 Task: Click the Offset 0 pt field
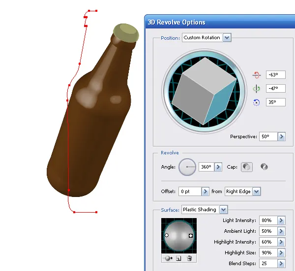[x=190, y=192]
